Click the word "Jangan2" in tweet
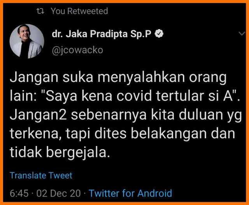Image resolution: width=249 pixels, height=205 pixels. (38, 115)
